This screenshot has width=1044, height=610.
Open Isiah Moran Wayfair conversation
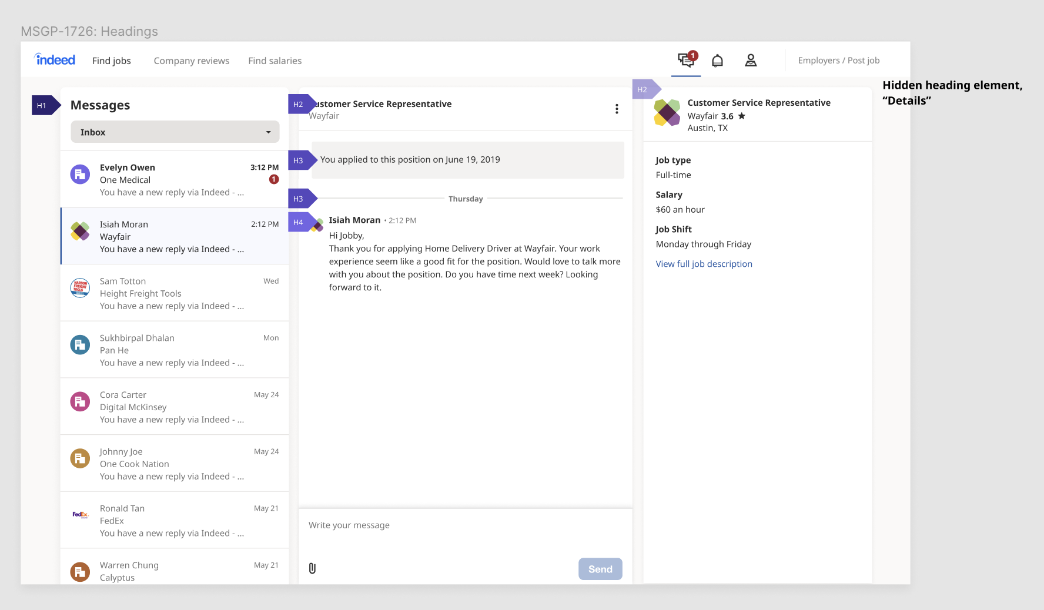tap(175, 236)
